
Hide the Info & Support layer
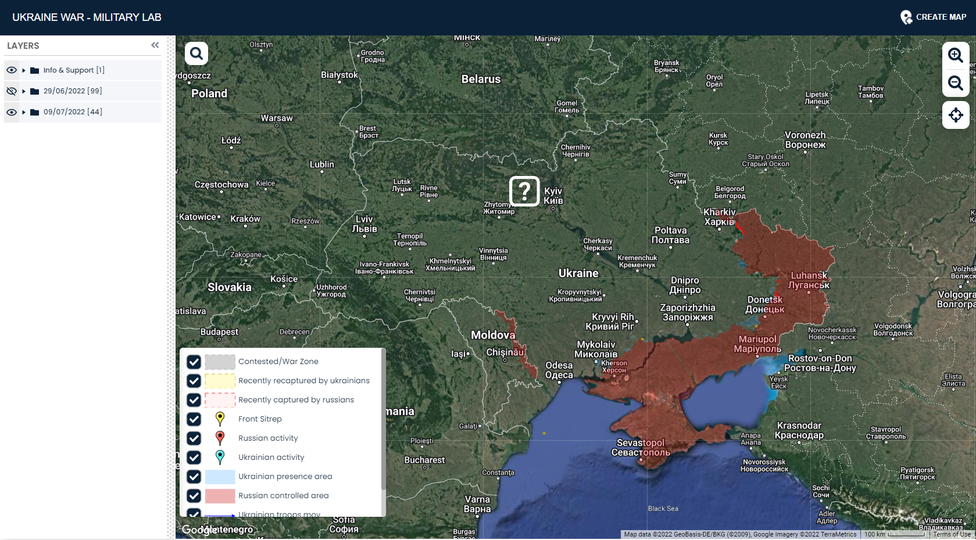tap(12, 70)
